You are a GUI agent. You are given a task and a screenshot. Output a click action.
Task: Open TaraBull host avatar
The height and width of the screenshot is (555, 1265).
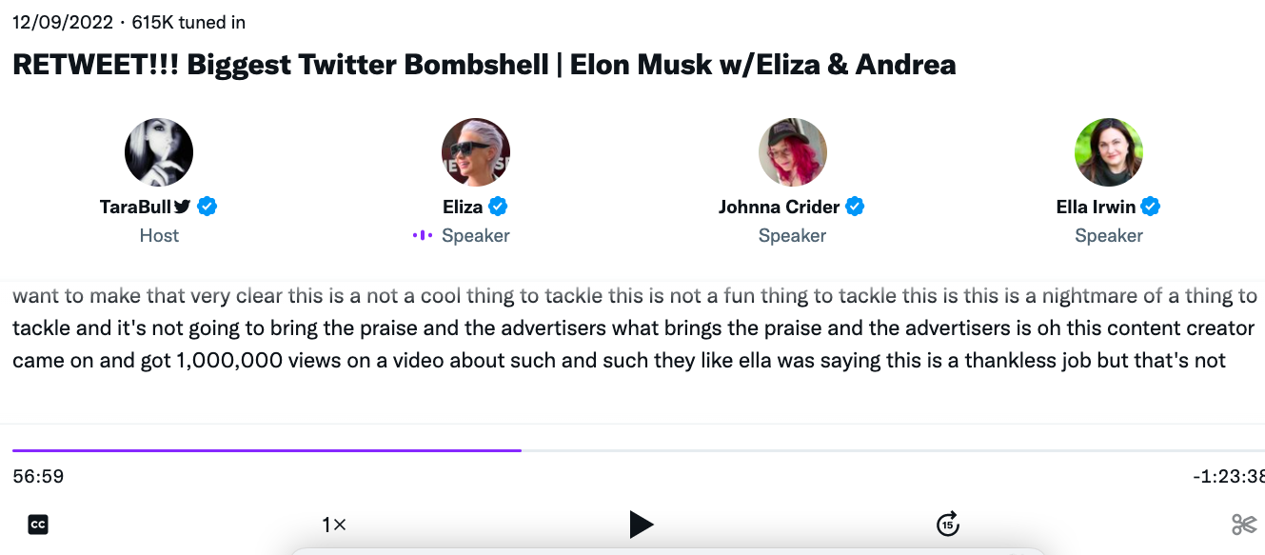159,152
